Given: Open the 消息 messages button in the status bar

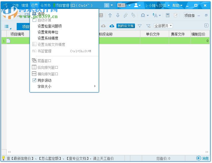Looking at the screenshot, I should [x=203, y=158].
